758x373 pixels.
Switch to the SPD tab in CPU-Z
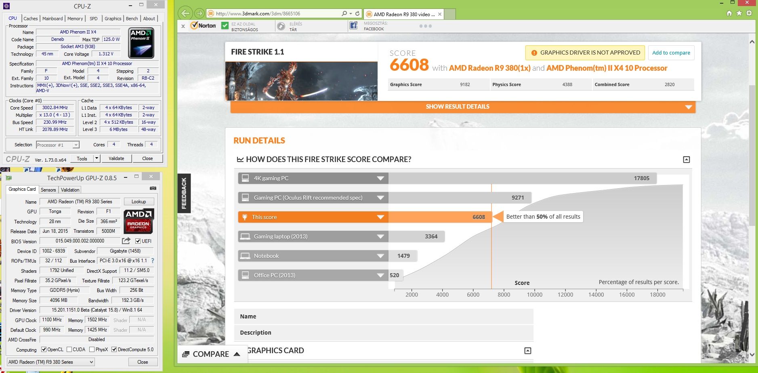[x=94, y=19]
